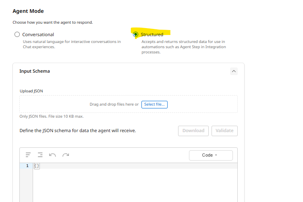Image resolution: width=303 pixels, height=202 pixels.
Task: Click the Agent Mode heading
Action: 28,11
